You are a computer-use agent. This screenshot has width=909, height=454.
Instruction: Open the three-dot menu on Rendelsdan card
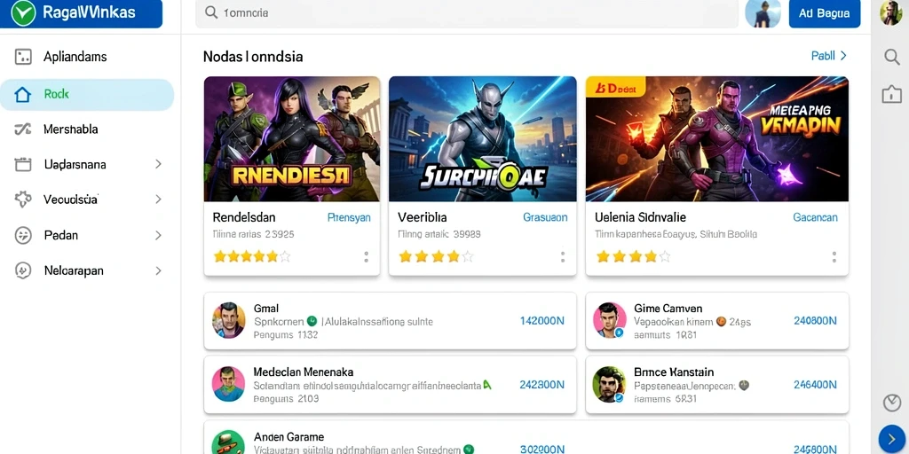coord(366,257)
